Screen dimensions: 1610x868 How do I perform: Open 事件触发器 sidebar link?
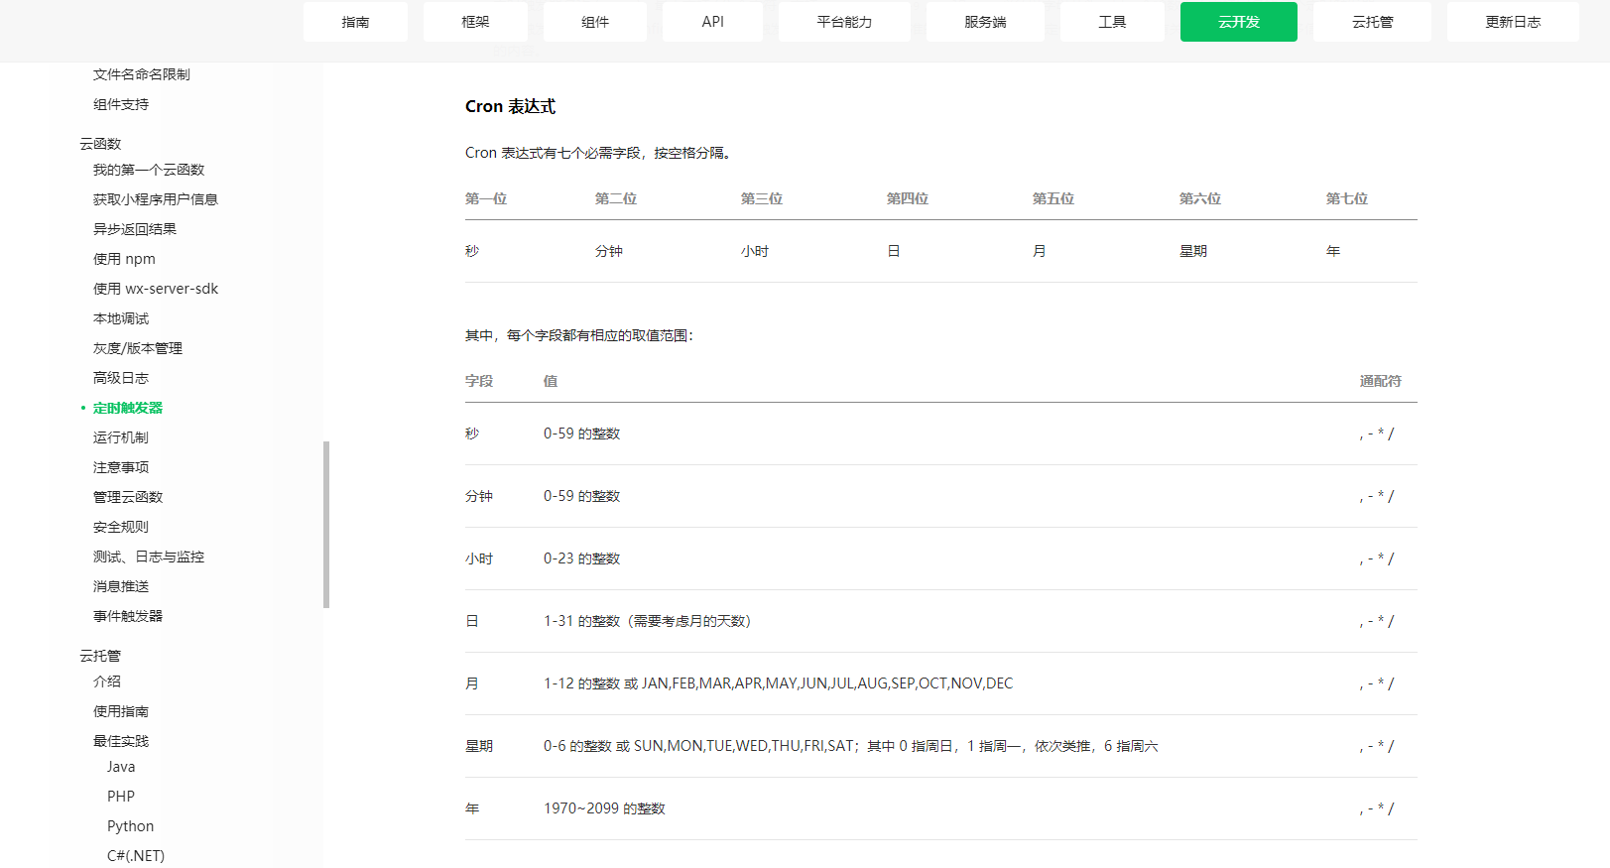pos(128,616)
